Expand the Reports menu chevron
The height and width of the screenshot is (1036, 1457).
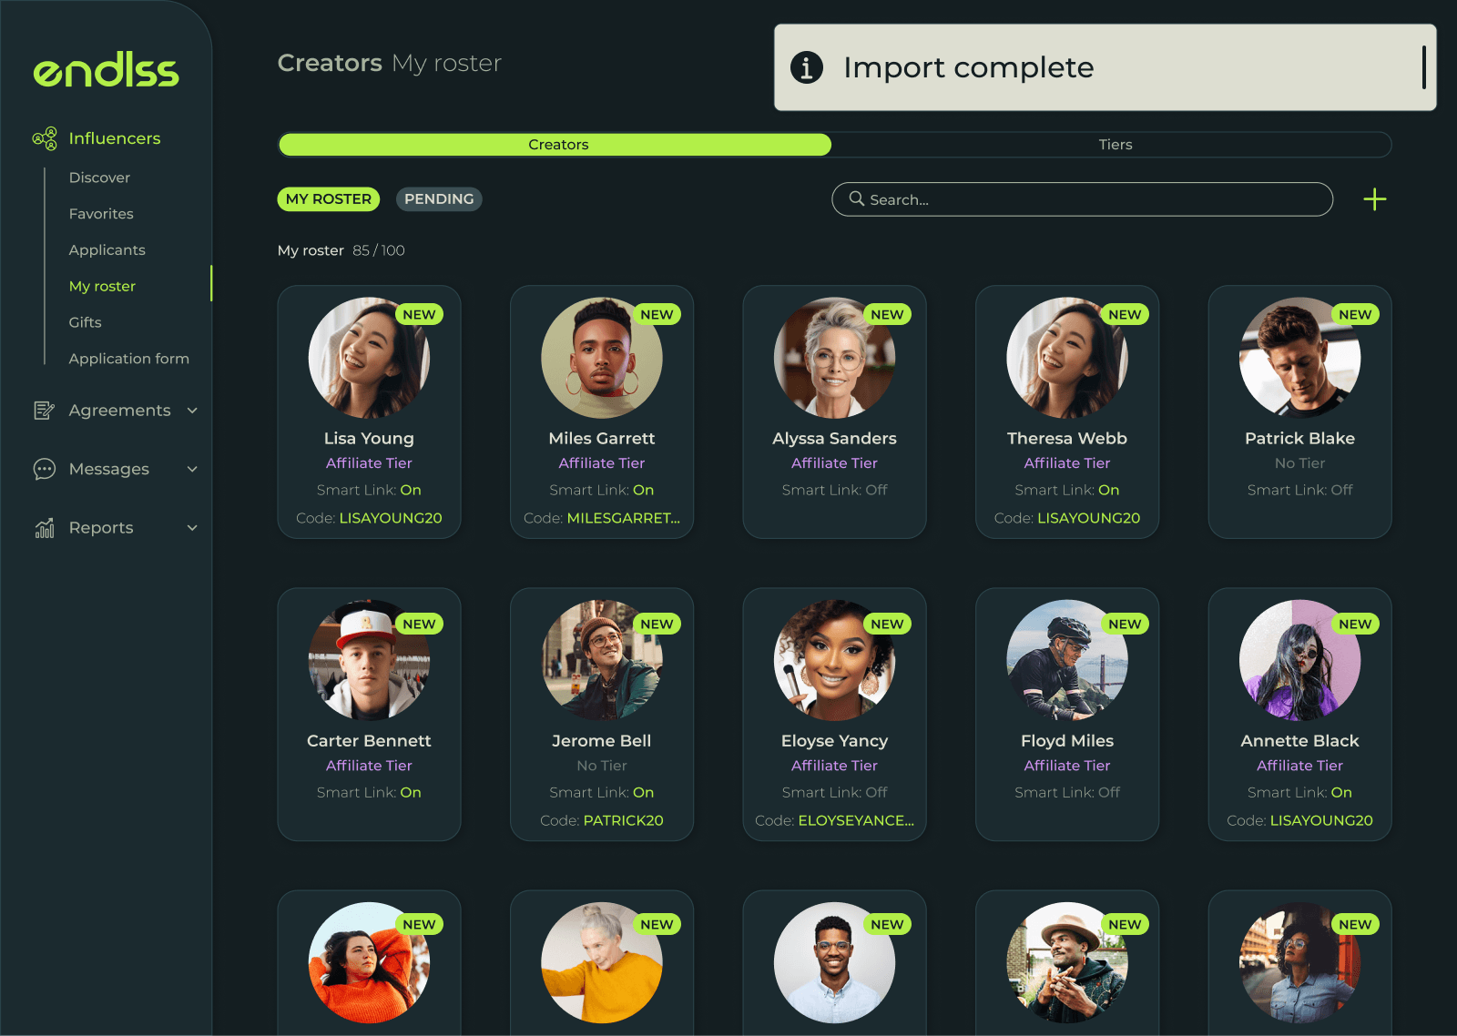(192, 528)
